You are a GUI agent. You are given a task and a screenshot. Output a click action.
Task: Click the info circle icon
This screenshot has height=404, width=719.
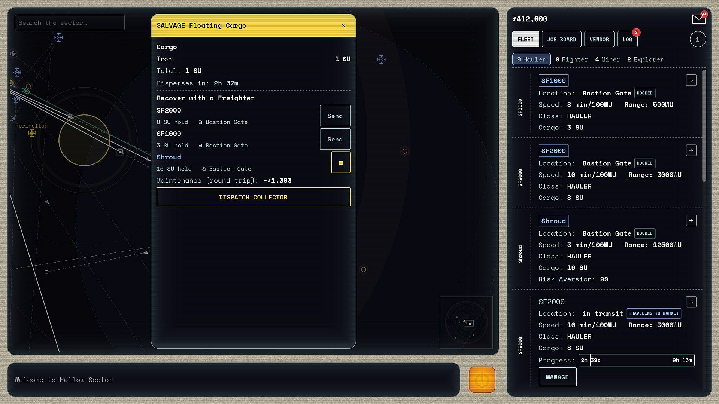pos(698,39)
